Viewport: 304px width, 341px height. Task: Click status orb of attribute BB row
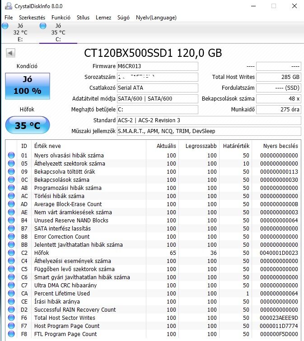[11, 244]
